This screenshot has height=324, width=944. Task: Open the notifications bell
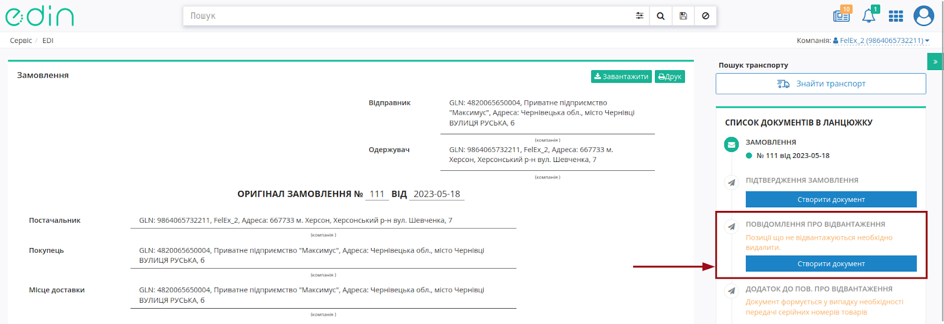869,15
